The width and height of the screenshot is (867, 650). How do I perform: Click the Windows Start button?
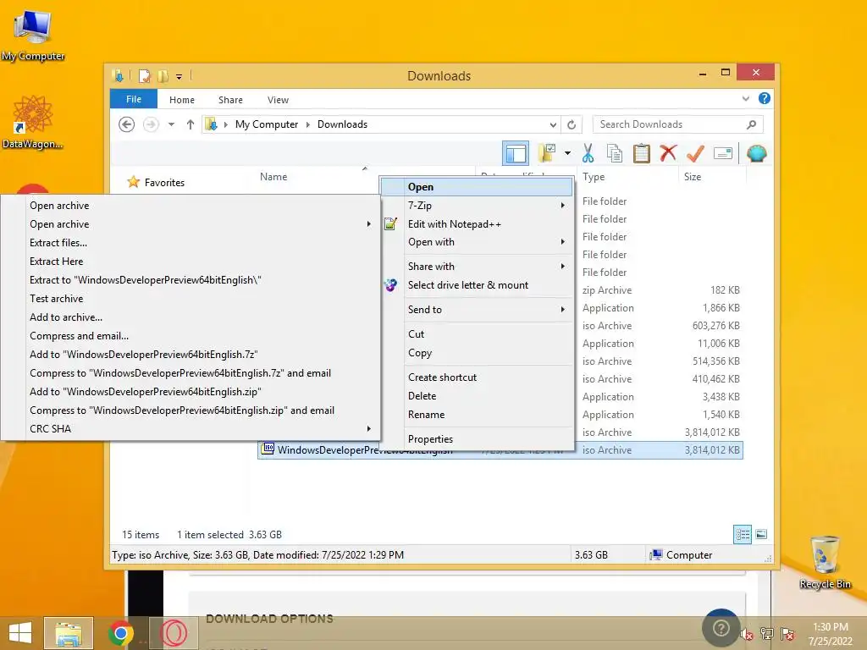click(20, 633)
